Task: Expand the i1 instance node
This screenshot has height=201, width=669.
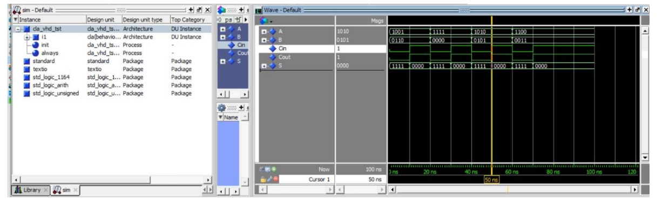Action: (27, 37)
